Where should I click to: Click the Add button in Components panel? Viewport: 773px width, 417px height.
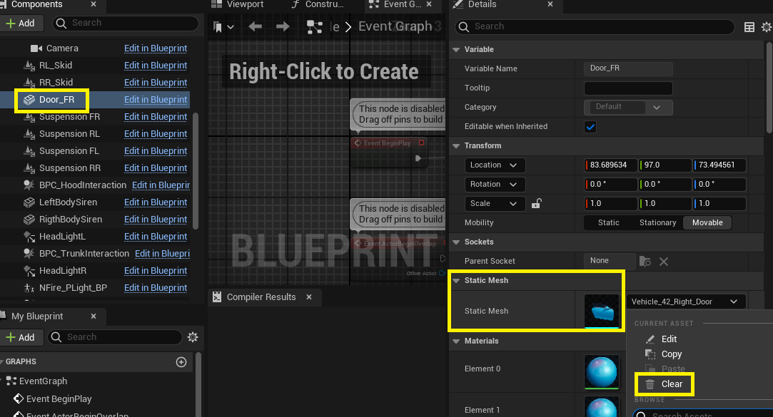click(x=21, y=23)
